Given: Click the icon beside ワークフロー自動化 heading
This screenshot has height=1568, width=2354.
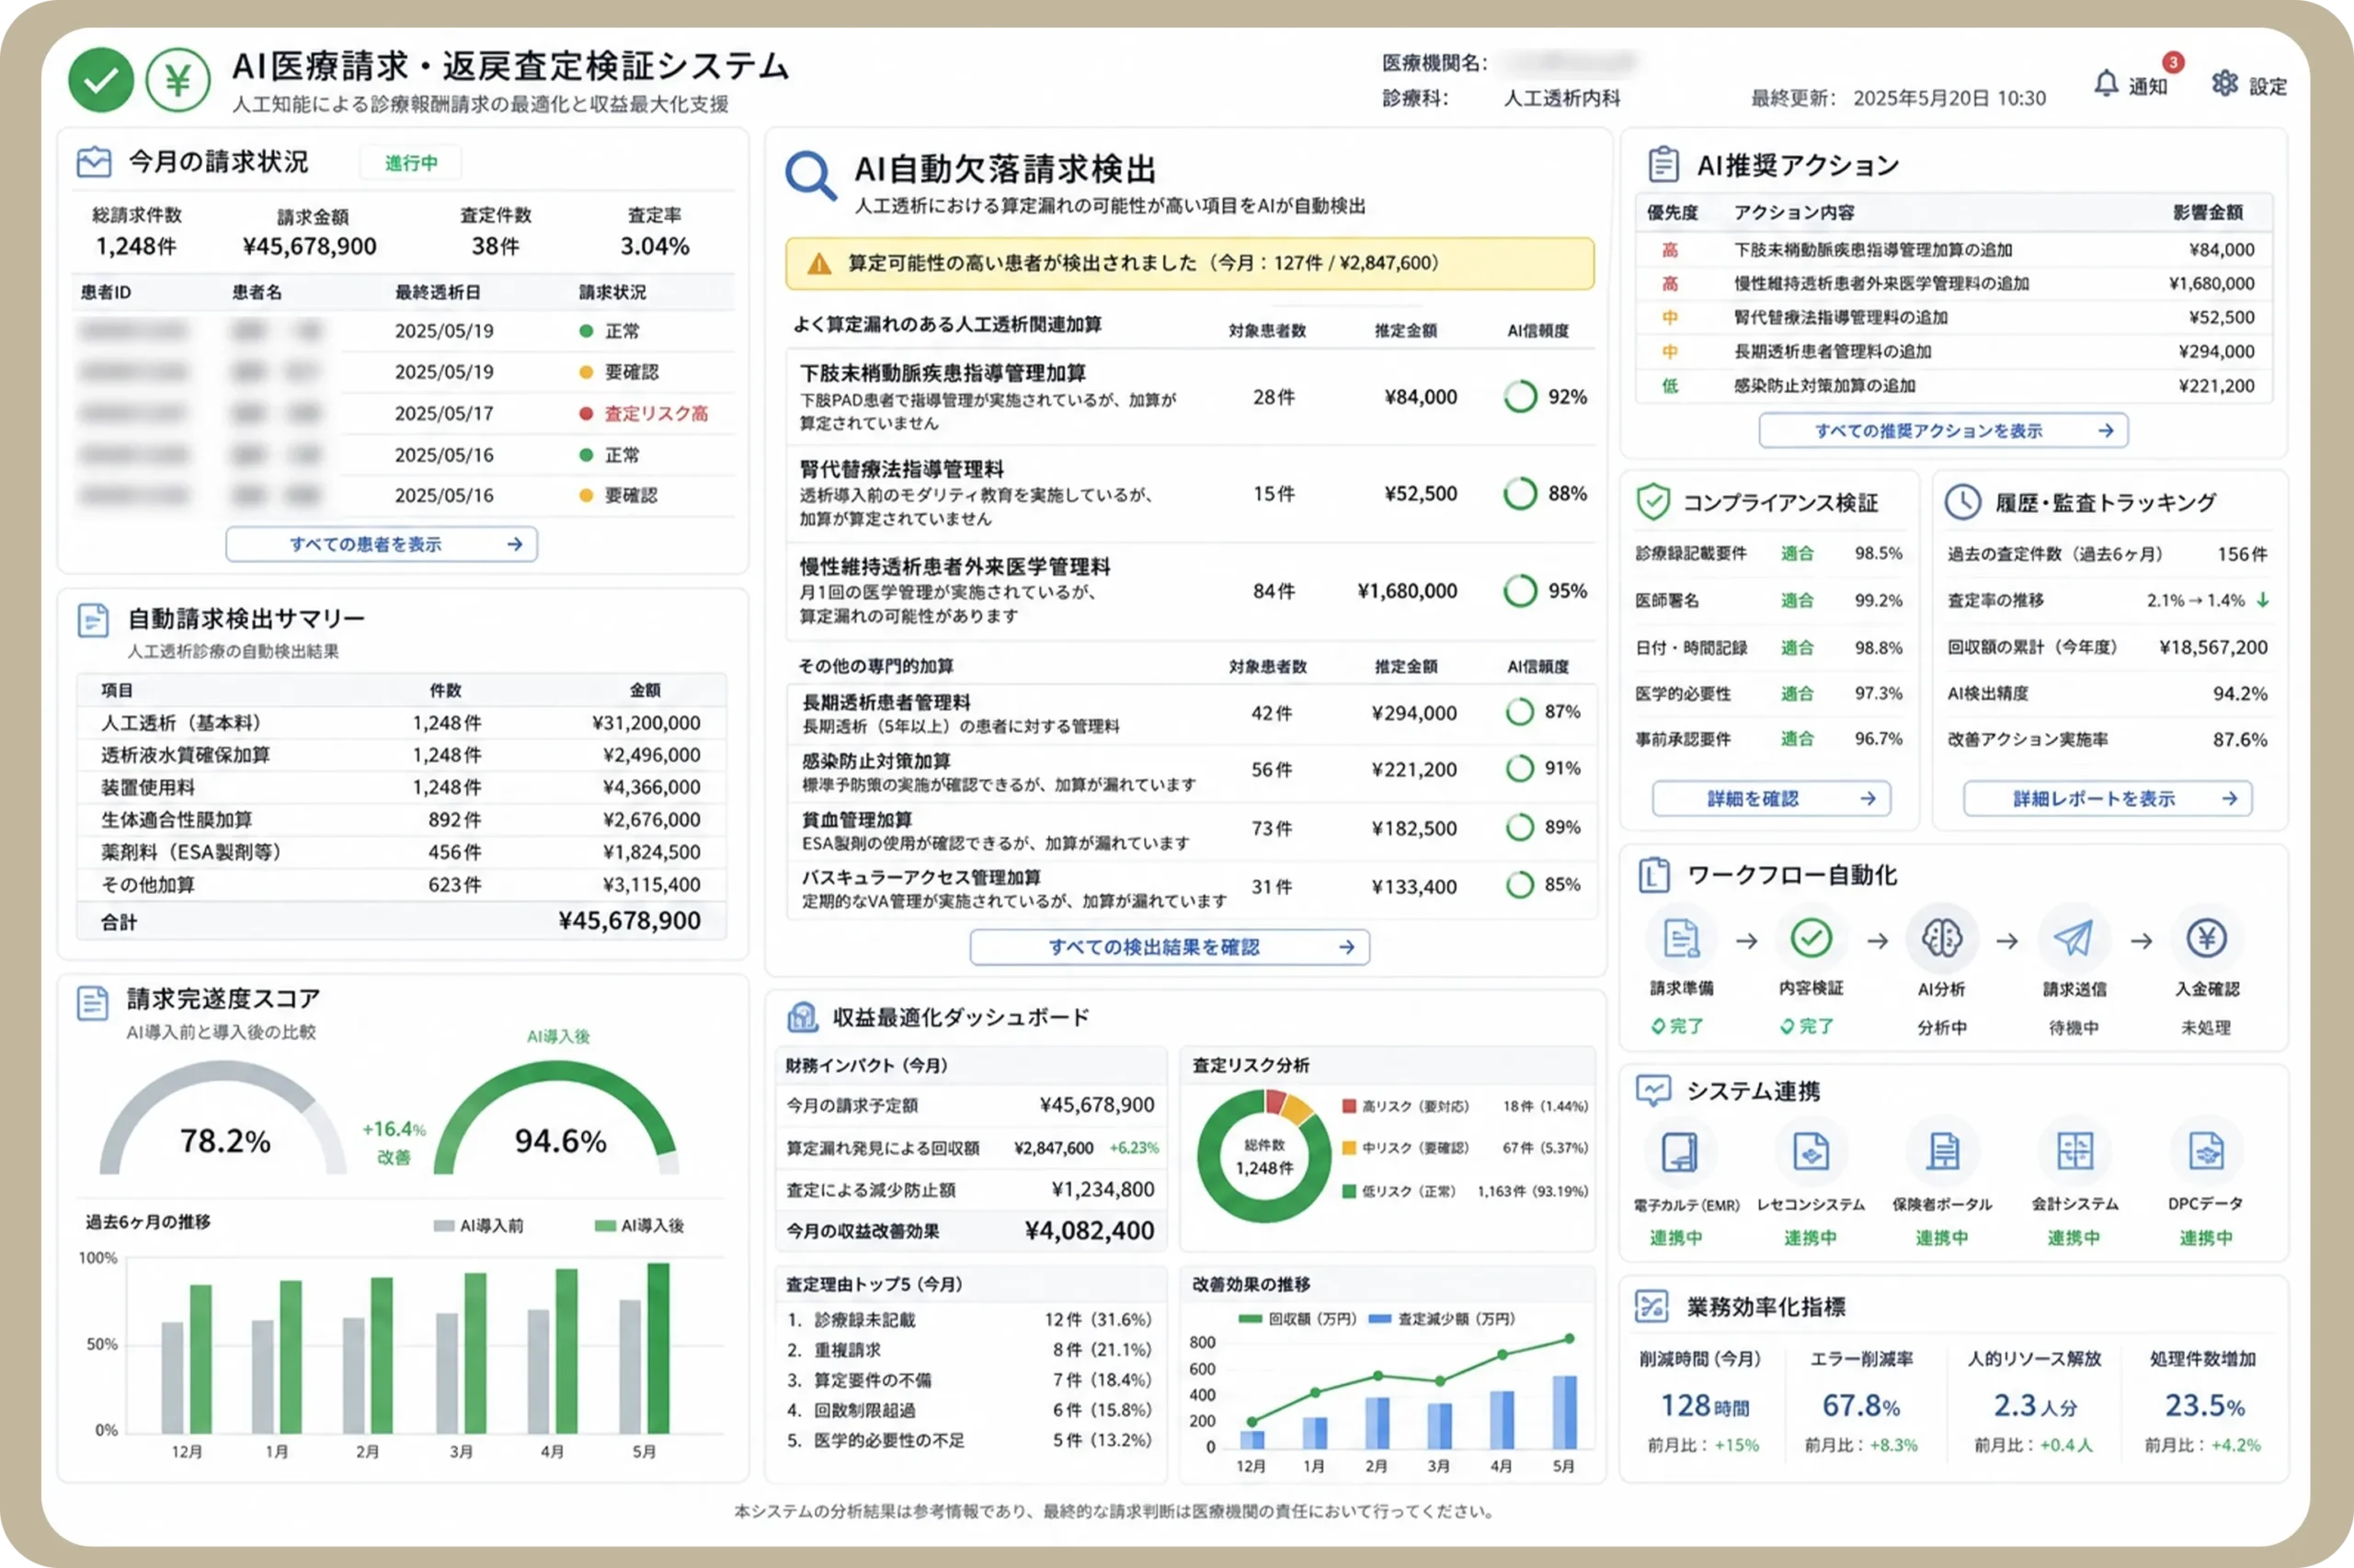Looking at the screenshot, I should coord(1654,875).
